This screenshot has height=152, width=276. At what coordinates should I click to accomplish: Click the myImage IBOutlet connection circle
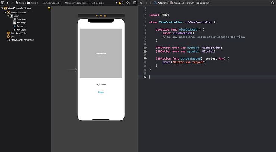[x=145, y=48]
